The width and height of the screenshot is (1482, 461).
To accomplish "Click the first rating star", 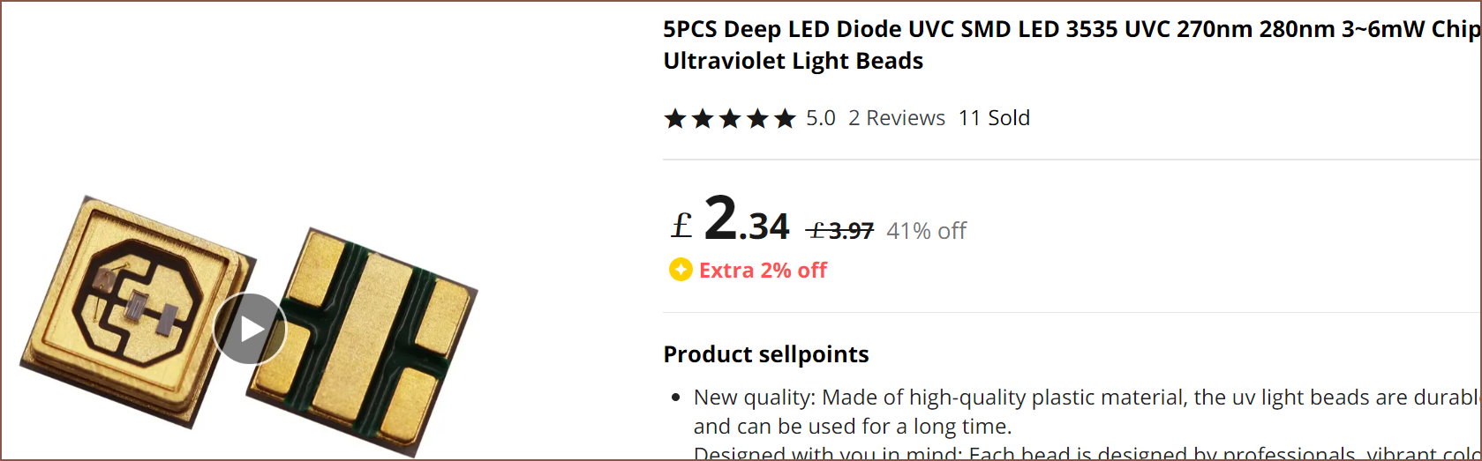I will point(675,118).
